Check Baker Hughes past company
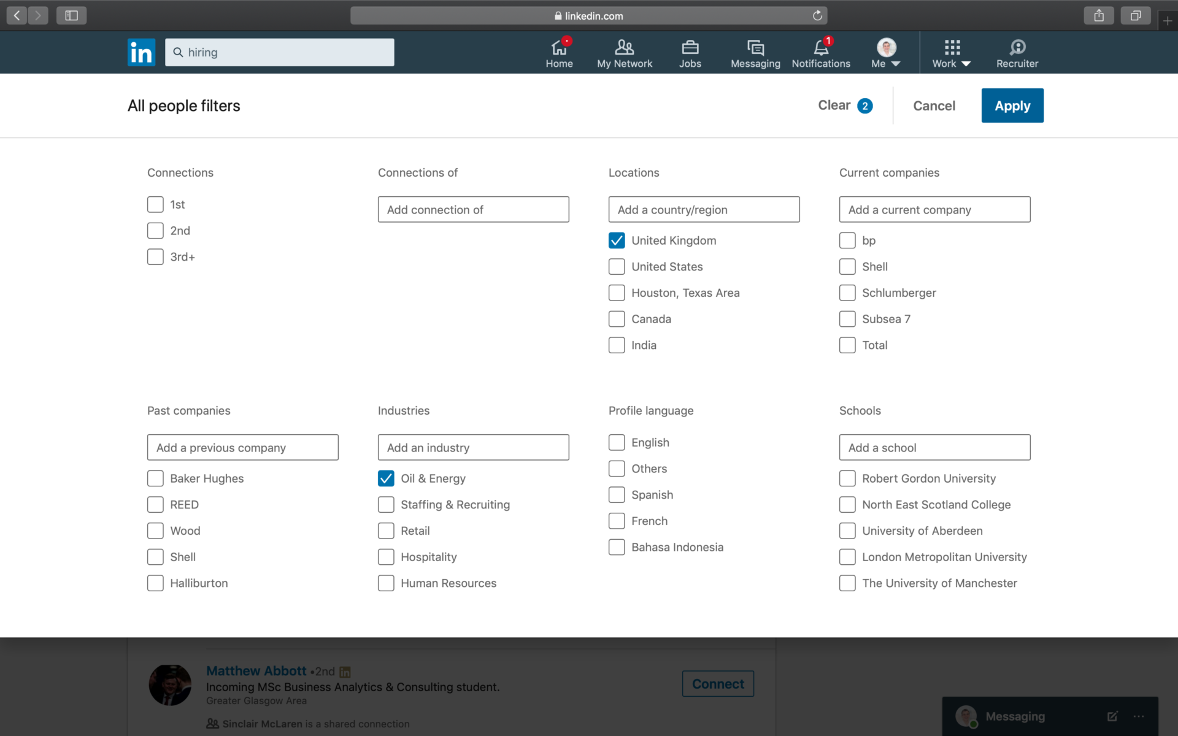 coord(155,478)
